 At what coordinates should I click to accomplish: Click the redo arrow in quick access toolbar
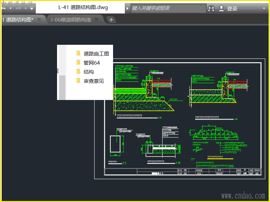[x=18, y=8]
